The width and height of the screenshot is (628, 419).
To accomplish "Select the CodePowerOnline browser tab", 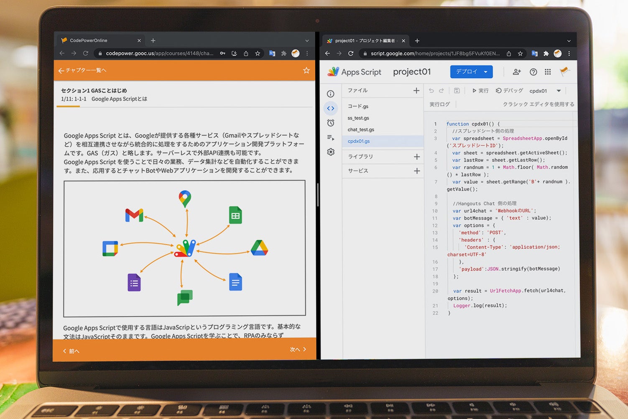I will pos(100,41).
